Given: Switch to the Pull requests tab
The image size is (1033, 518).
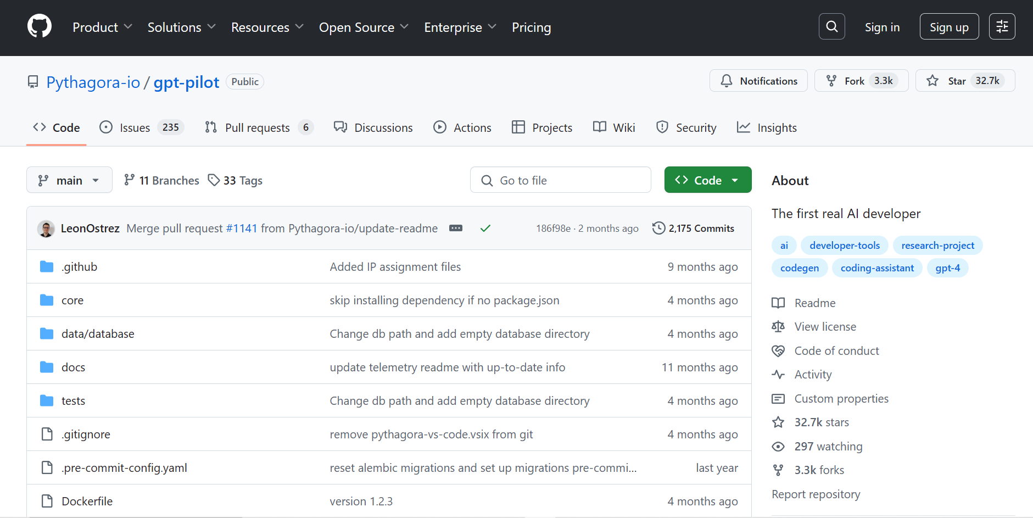Looking at the screenshot, I should click(259, 127).
